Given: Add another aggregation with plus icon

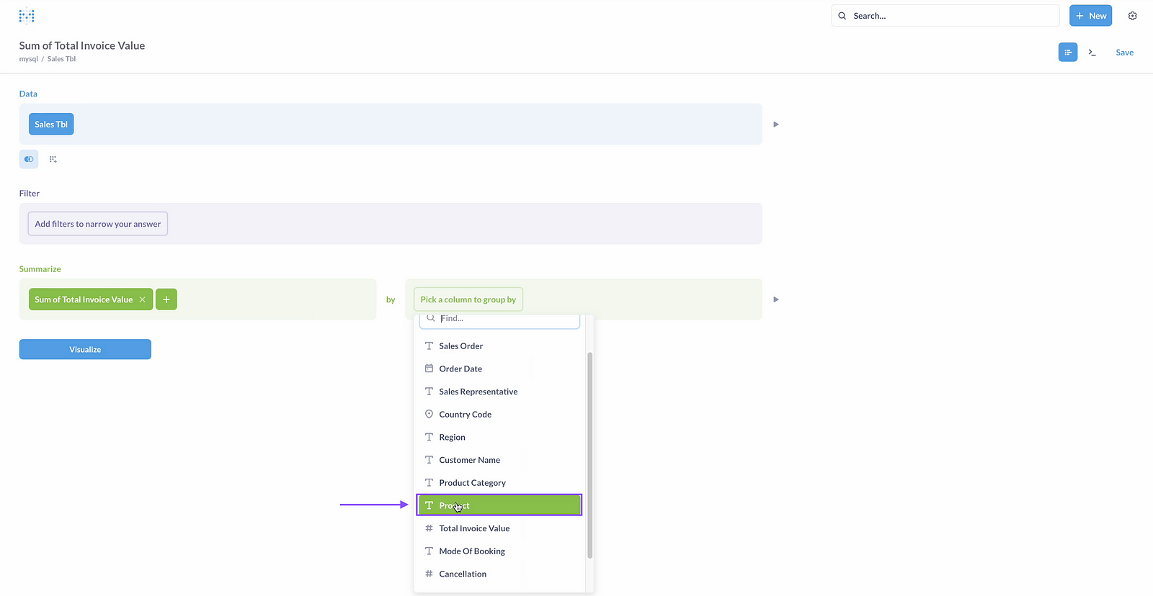Looking at the screenshot, I should click(166, 299).
